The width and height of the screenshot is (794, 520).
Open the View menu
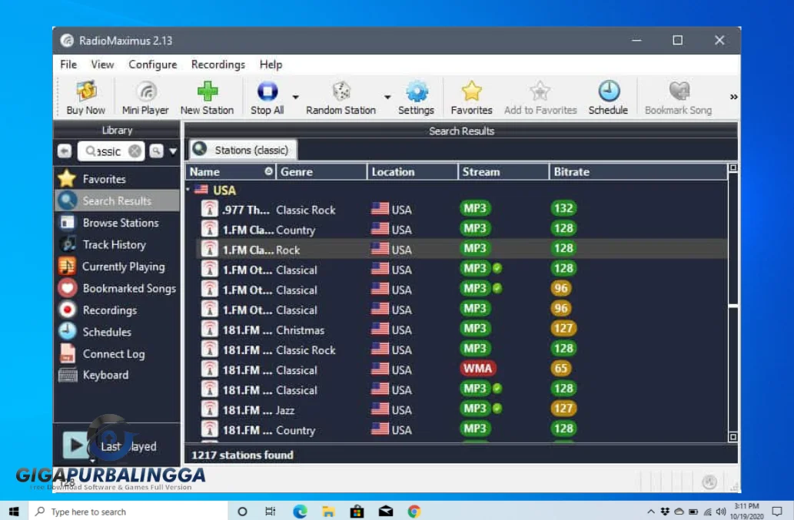102,65
